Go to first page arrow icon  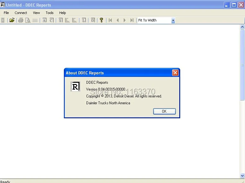(110, 20)
